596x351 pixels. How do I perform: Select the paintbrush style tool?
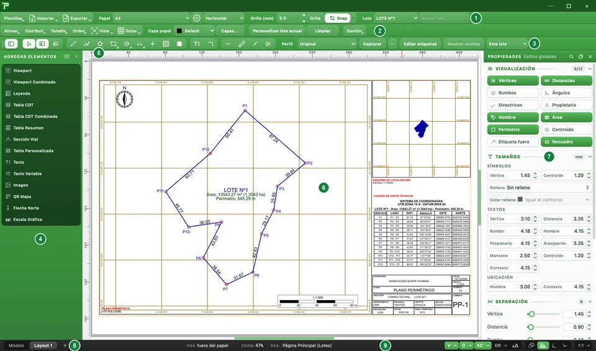(242, 44)
